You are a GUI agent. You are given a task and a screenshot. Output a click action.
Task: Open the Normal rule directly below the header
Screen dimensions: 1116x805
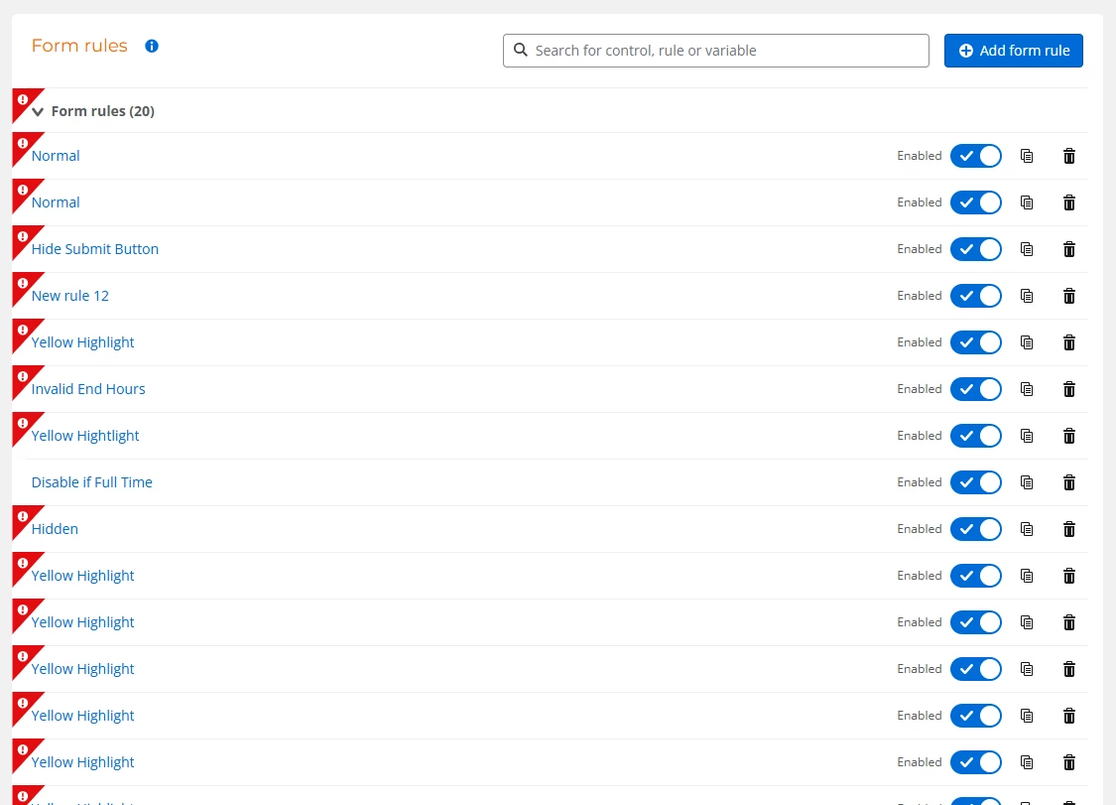pos(56,156)
